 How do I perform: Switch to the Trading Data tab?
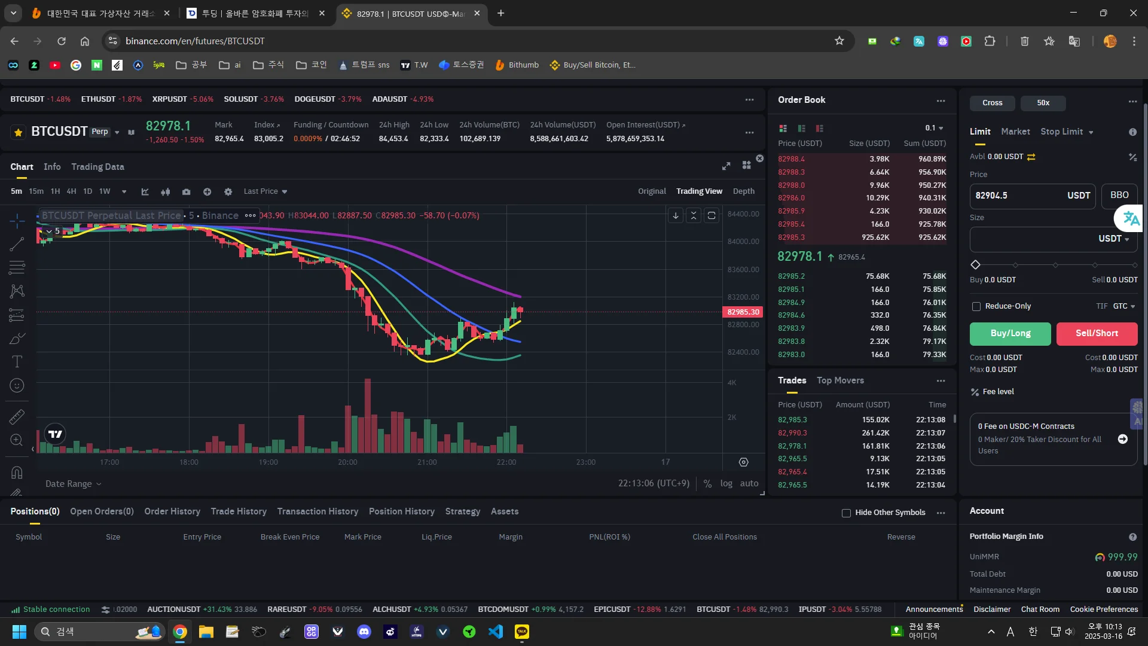(97, 167)
